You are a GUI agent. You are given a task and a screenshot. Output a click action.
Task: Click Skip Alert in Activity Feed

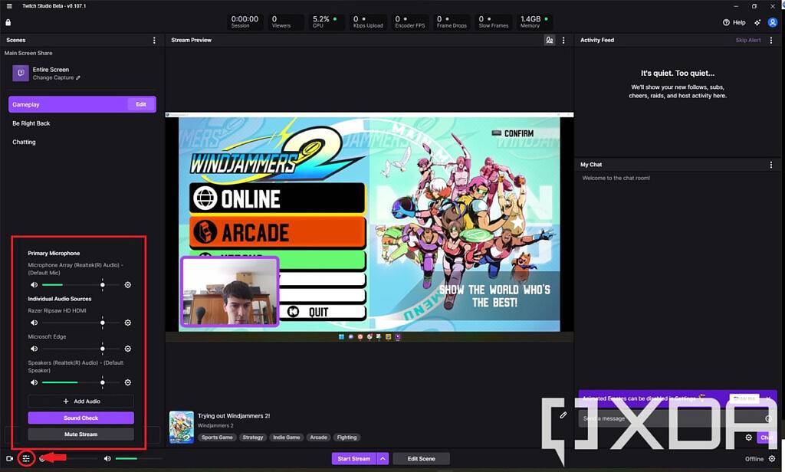point(747,40)
